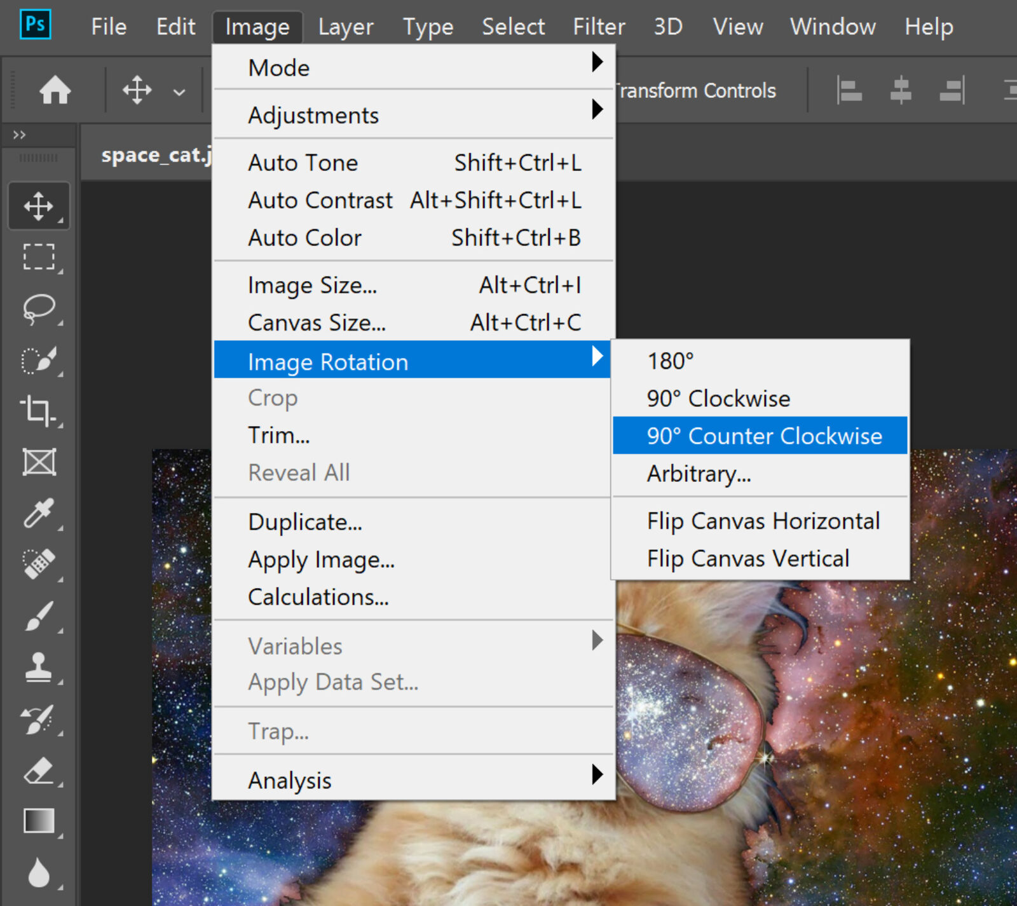This screenshot has height=906, width=1017.
Task: Select the Eyedropper tool
Action: click(39, 514)
